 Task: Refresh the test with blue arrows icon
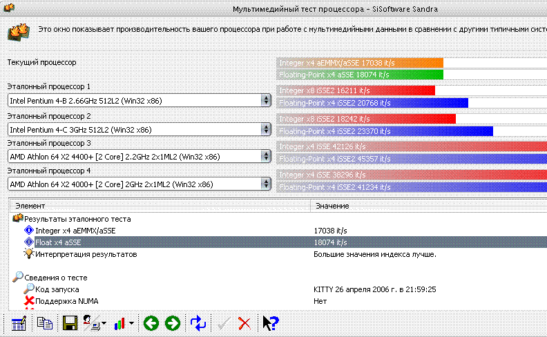198,323
